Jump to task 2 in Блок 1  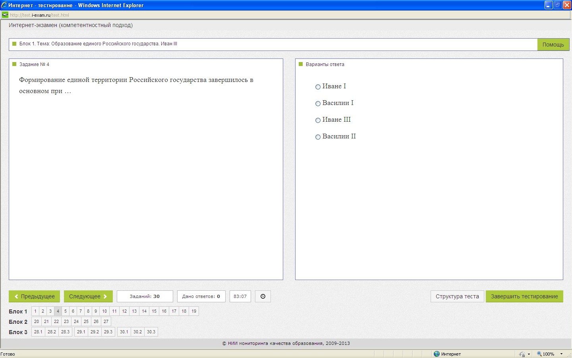coord(43,311)
